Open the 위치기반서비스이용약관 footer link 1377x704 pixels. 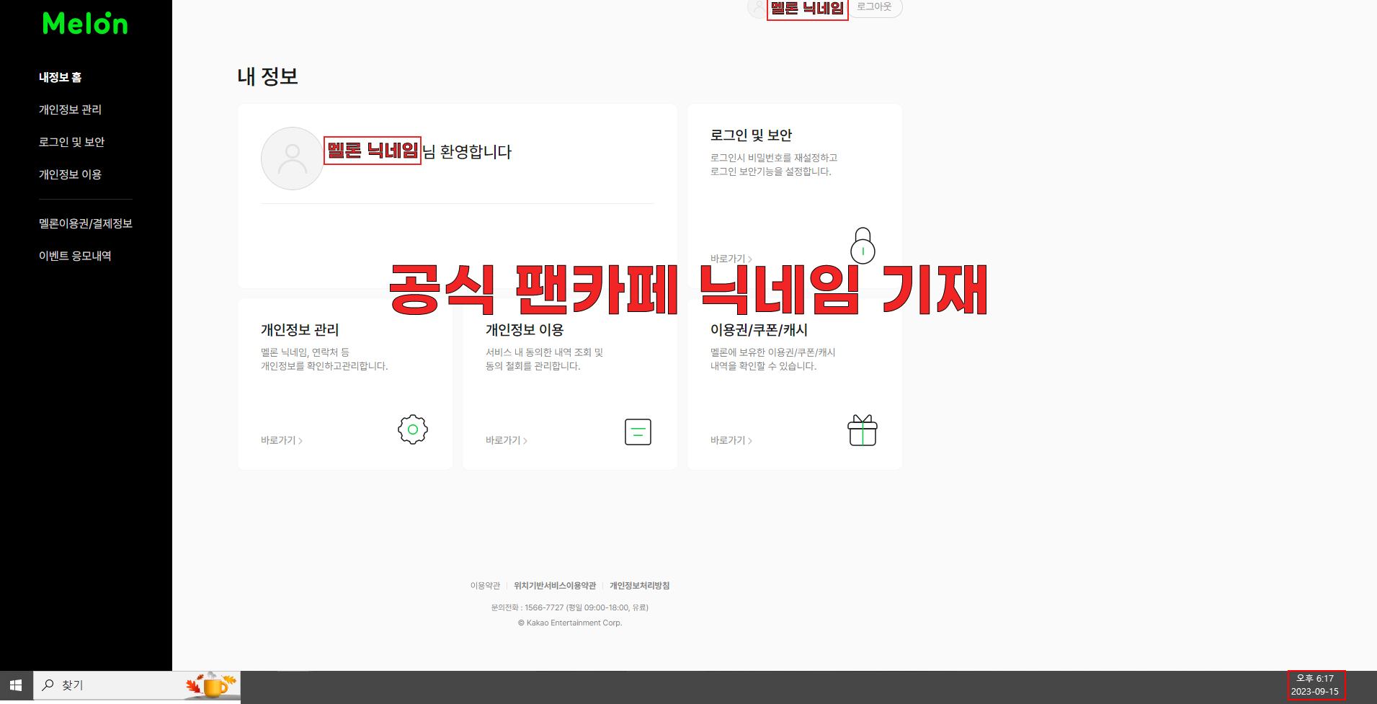pos(555,586)
